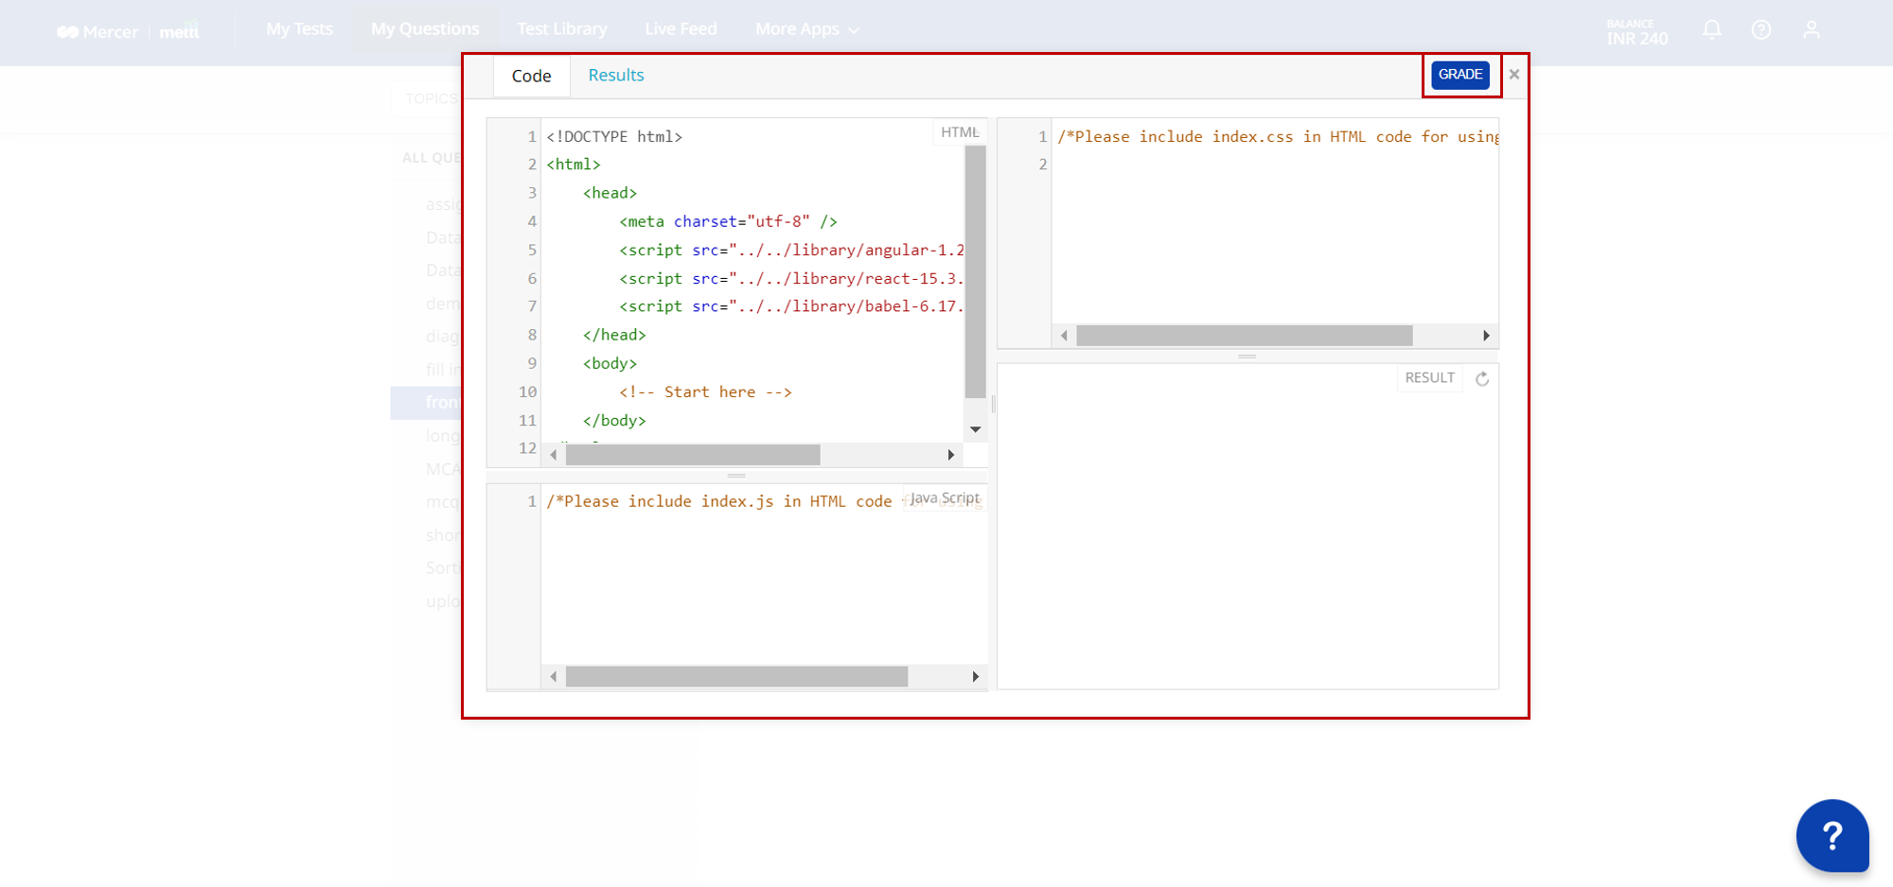Click the opening <body> tag line
This screenshot has width=1893, height=887.
tap(610, 364)
